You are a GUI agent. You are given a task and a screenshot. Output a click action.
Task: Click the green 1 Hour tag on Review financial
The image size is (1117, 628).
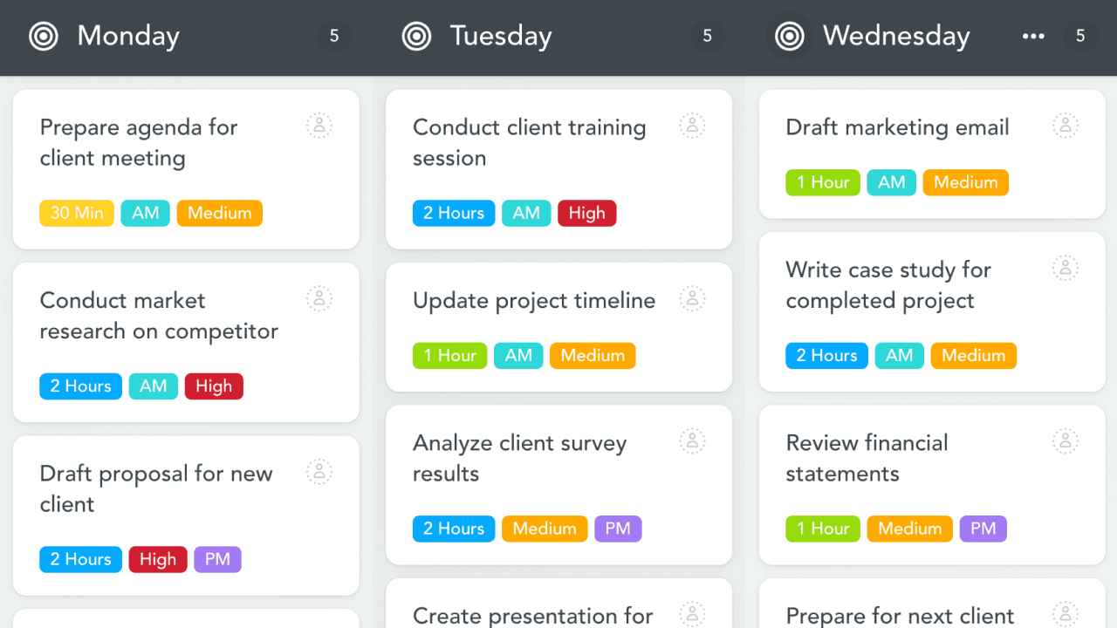(x=823, y=529)
